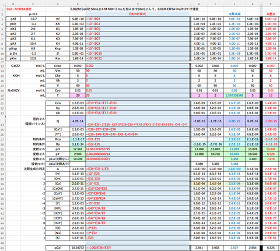Click the '[Na]' species name cell
This screenshot has width=280, height=251.
(58, 233)
